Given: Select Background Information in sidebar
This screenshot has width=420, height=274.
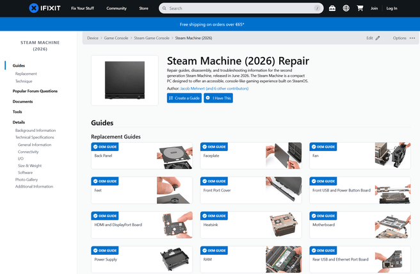Looking at the screenshot, I should coord(35,131).
